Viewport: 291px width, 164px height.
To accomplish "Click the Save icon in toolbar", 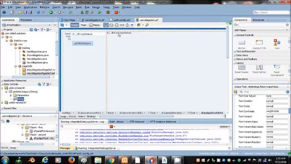I will pos(25,12).
